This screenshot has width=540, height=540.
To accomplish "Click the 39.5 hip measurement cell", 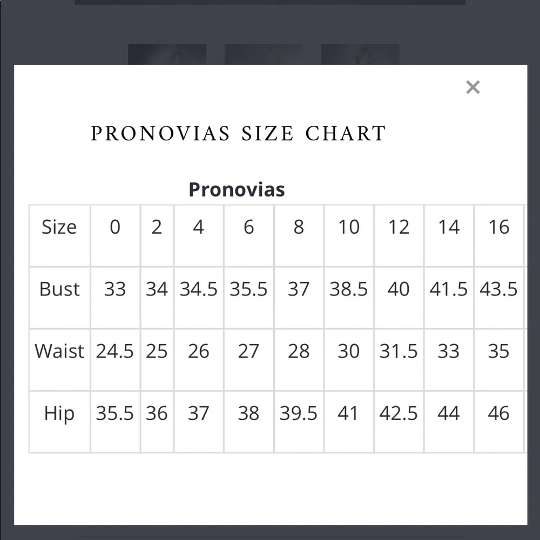I will [x=299, y=414].
